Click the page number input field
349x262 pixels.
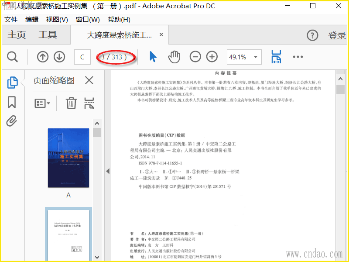coord(82,57)
